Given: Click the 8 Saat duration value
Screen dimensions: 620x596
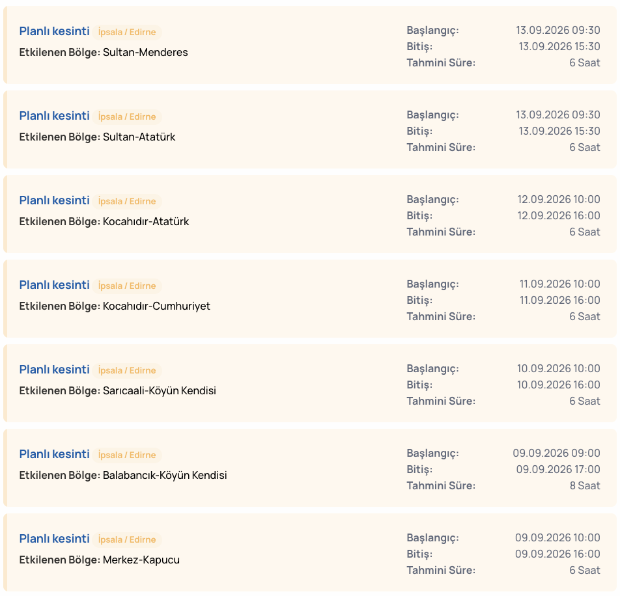Looking at the screenshot, I should (585, 485).
